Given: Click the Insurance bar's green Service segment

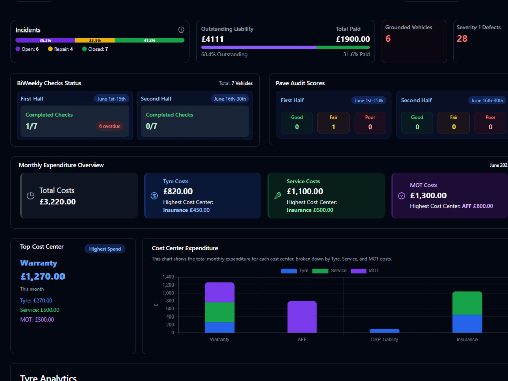Looking at the screenshot, I should (x=467, y=303).
